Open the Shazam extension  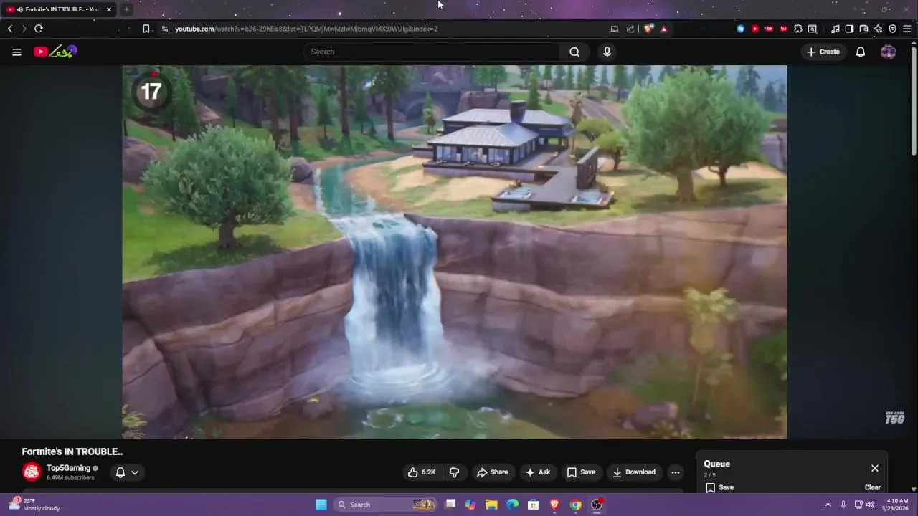pos(741,29)
